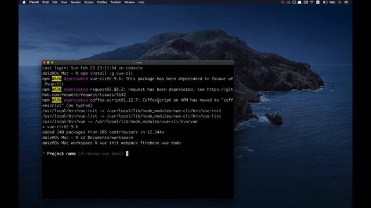This screenshot has height=208, width=371.
Task: Click the '+ vue-cli@2.9.6' output line
Action: point(60,127)
